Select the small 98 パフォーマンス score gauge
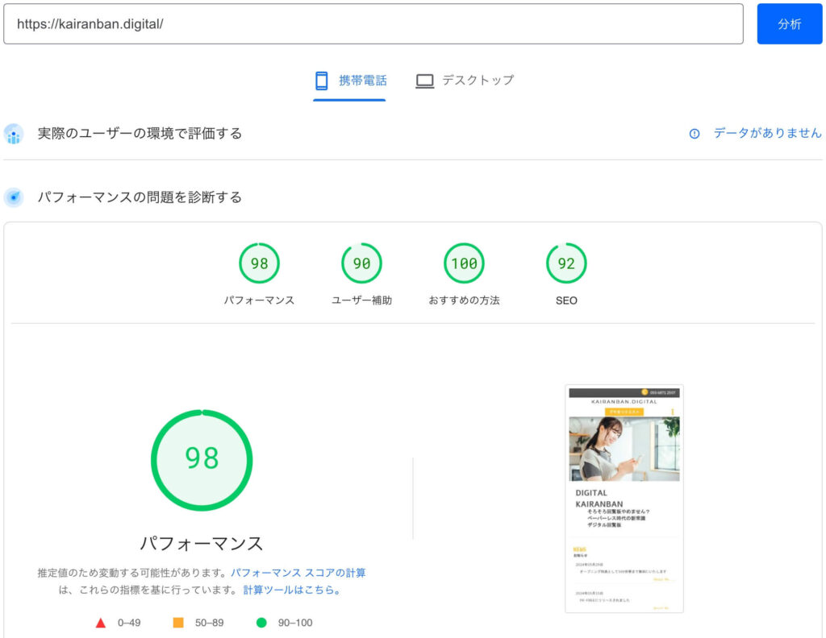Screen dimensions: 826x638 (259, 263)
